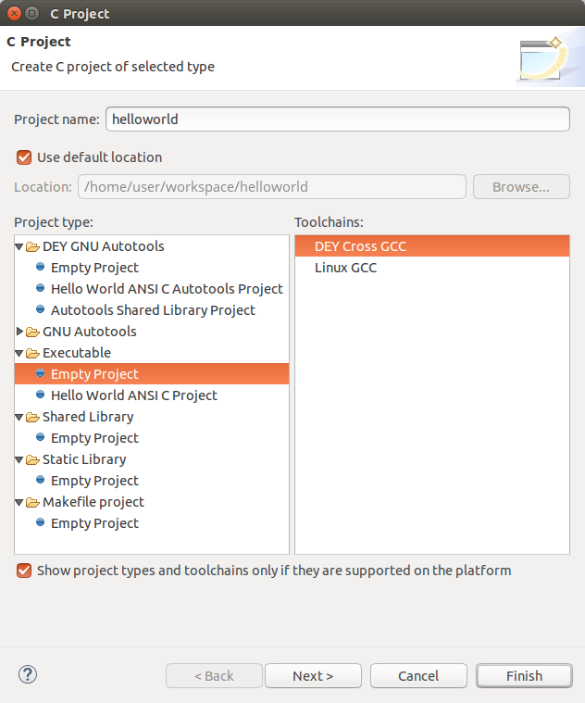Toggle Show project types only if supported checkbox

click(x=24, y=571)
